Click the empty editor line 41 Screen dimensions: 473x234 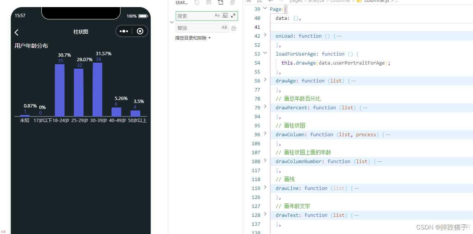point(371,27)
